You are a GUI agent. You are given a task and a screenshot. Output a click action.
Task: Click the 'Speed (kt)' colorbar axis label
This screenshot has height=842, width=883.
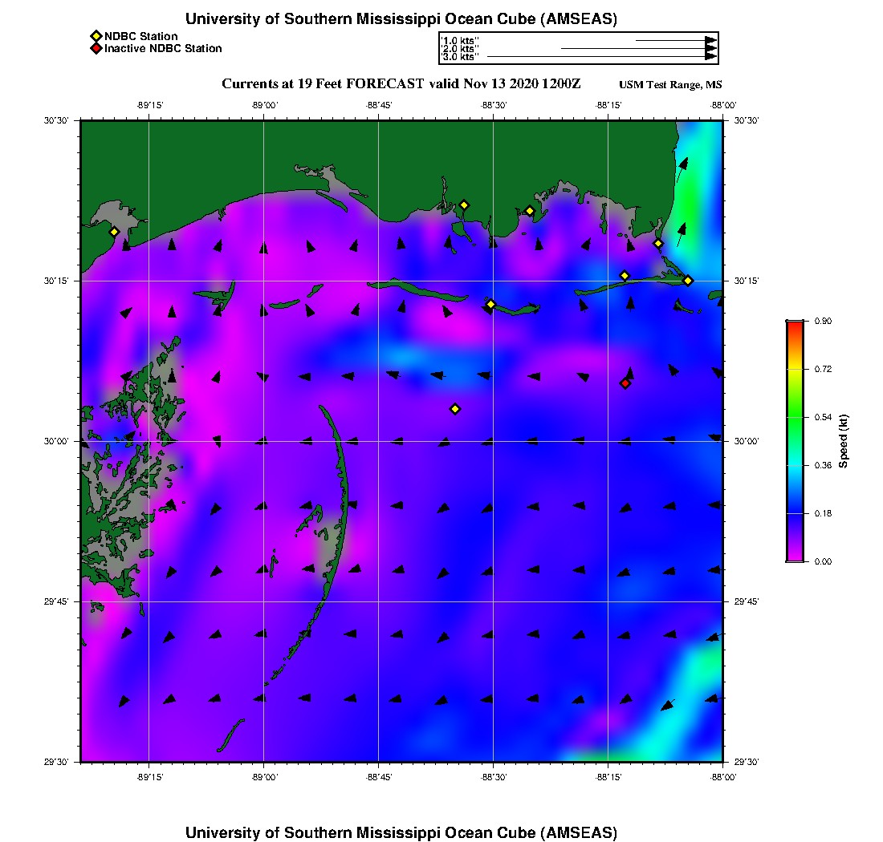(844, 441)
